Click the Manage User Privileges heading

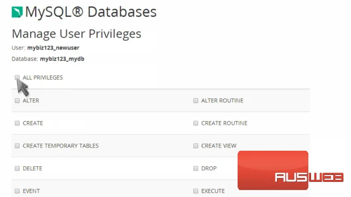pos(77,34)
